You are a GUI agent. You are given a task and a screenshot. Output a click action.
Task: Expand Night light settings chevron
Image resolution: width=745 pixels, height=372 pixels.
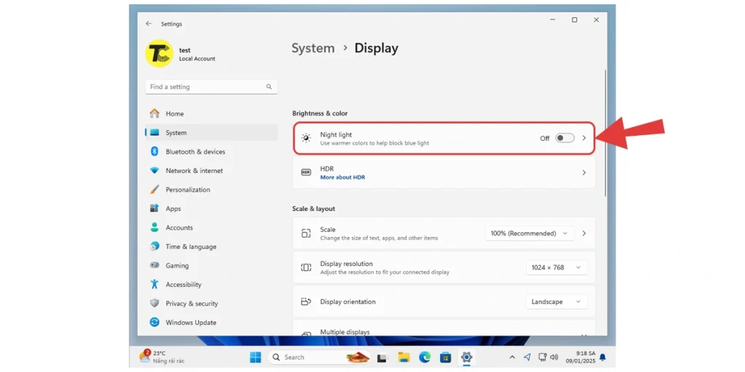point(583,138)
